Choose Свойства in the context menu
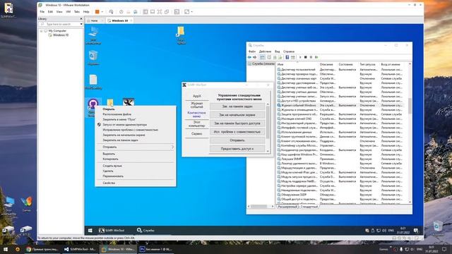The height and width of the screenshot is (254, 452). 136,183
